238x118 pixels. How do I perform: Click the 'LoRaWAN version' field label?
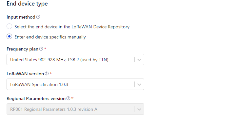pos(25,74)
